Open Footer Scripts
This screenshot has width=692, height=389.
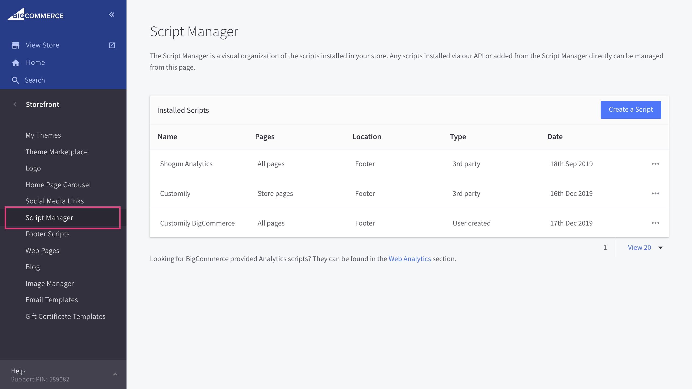(x=48, y=234)
